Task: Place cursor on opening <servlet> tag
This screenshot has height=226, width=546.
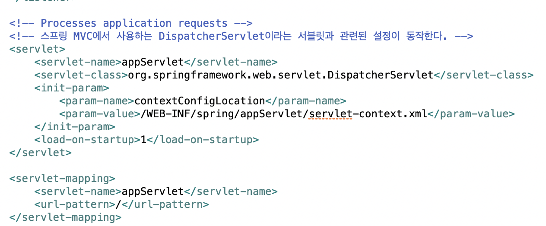Action: pos(37,49)
